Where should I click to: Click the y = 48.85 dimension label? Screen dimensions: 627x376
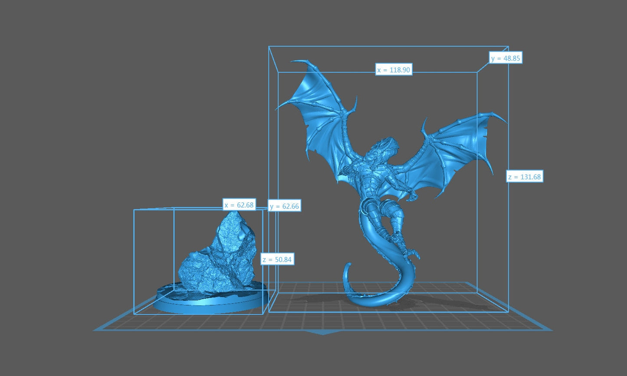tap(506, 57)
